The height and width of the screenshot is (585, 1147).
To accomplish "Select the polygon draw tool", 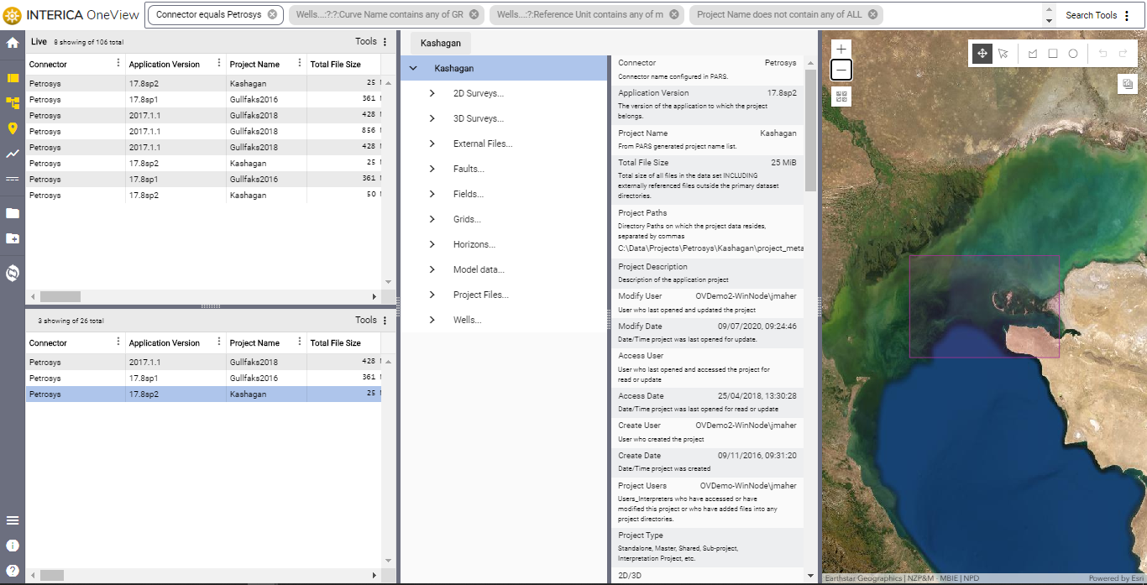I will (1033, 54).
